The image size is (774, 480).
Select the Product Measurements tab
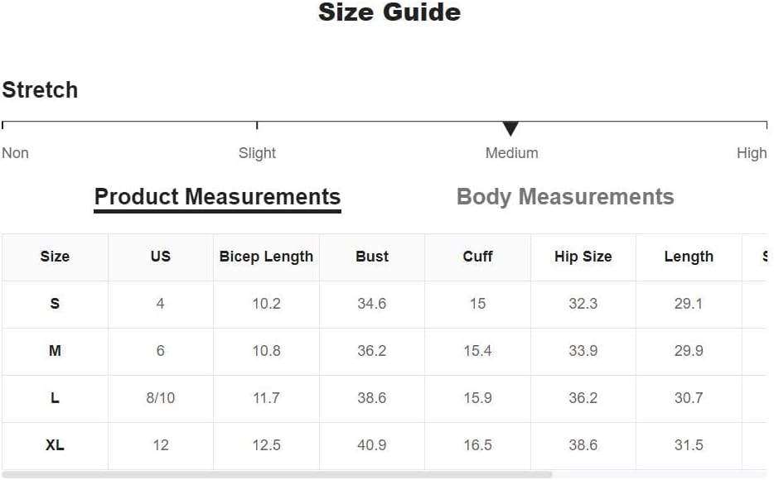[217, 197]
